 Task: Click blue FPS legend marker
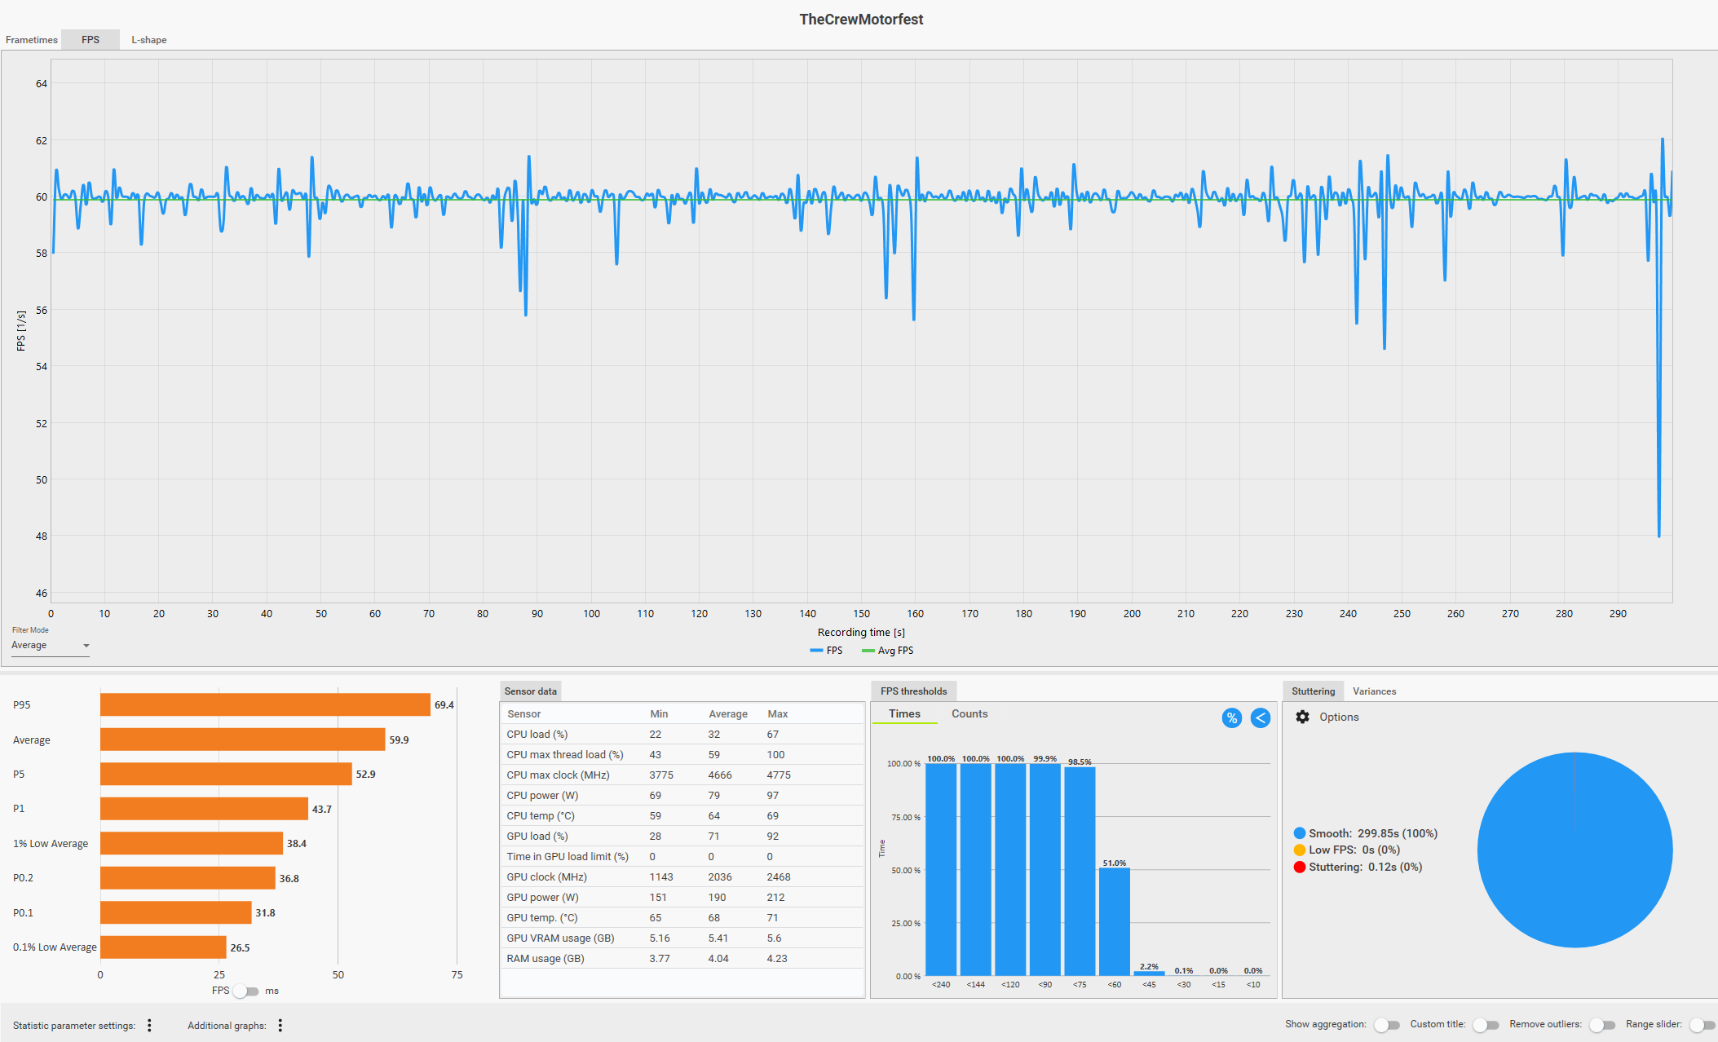click(x=816, y=651)
